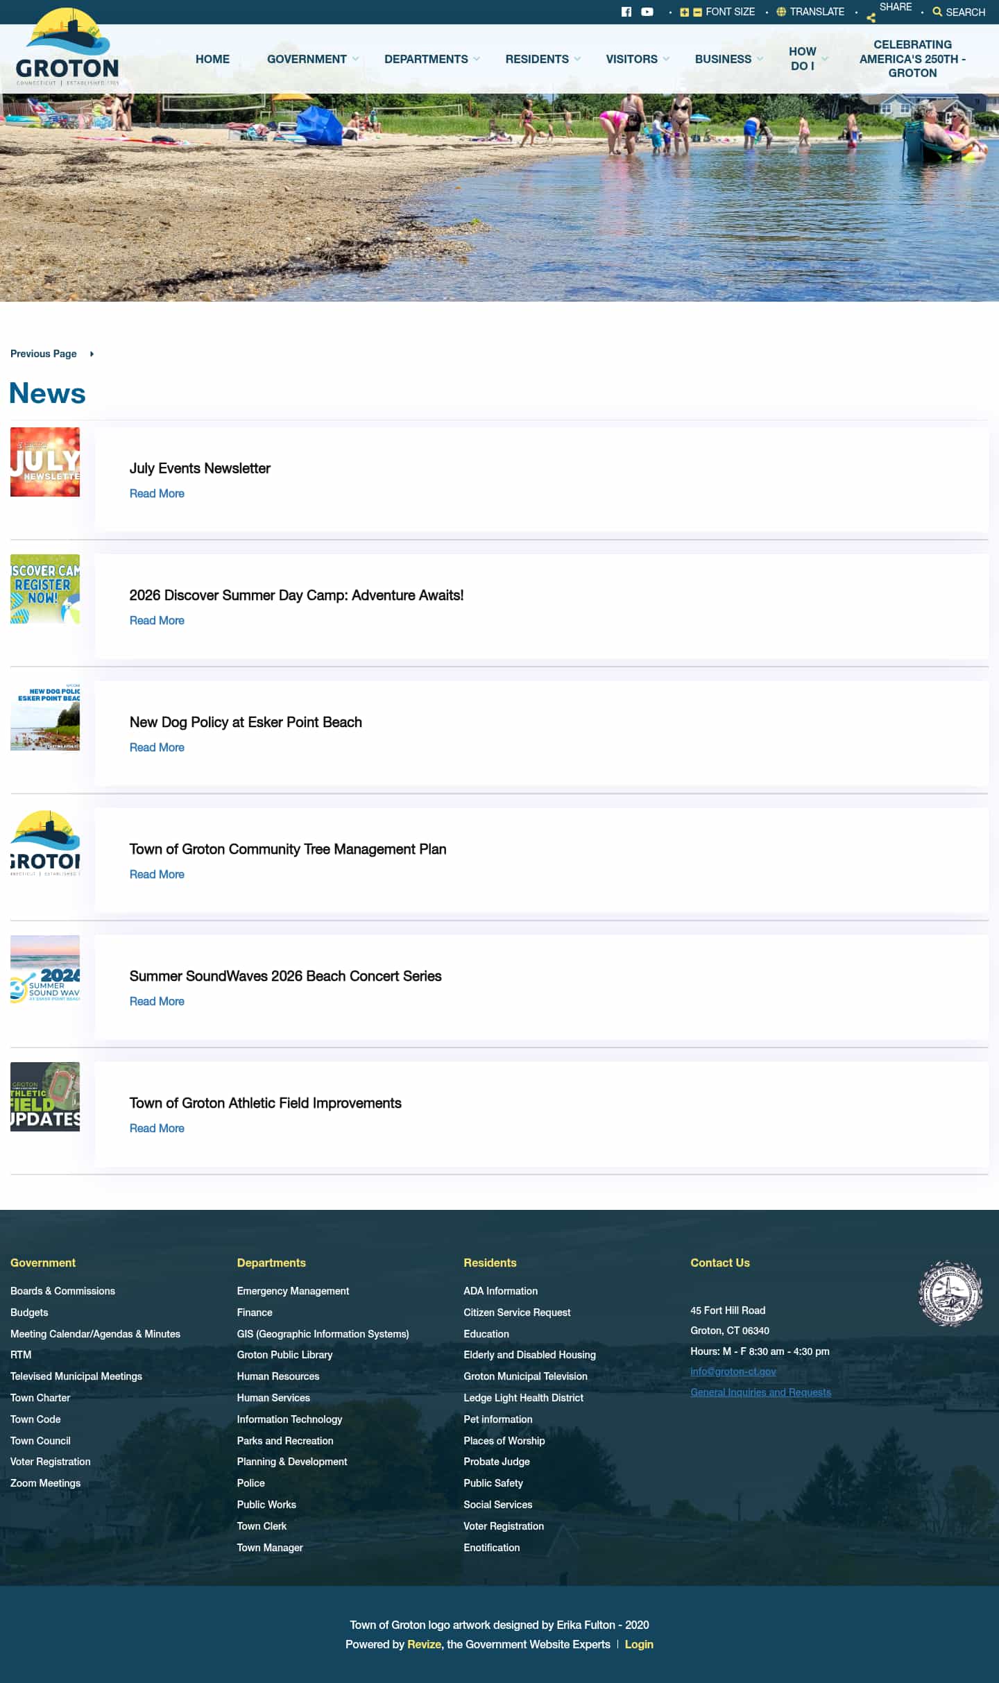Click the Previous Page arrow icon
The height and width of the screenshot is (1683, 999).
(x=92, y=354)
